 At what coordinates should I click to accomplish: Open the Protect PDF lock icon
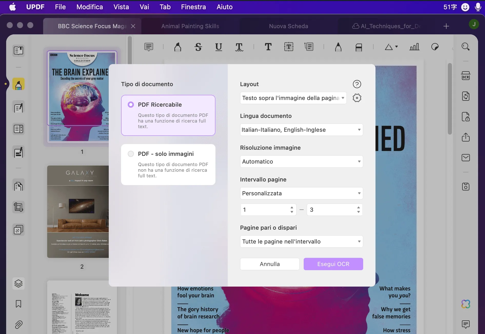pos(466,117)
